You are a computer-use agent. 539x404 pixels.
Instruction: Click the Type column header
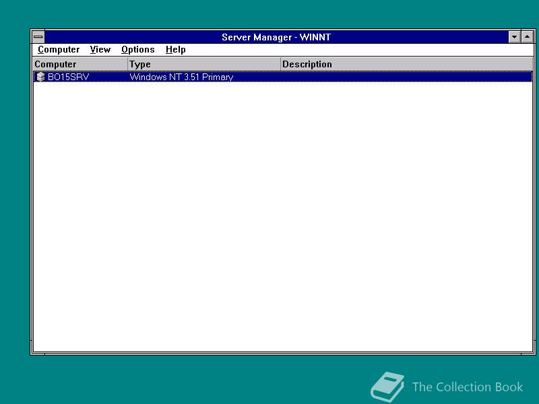tap(204, 64)
